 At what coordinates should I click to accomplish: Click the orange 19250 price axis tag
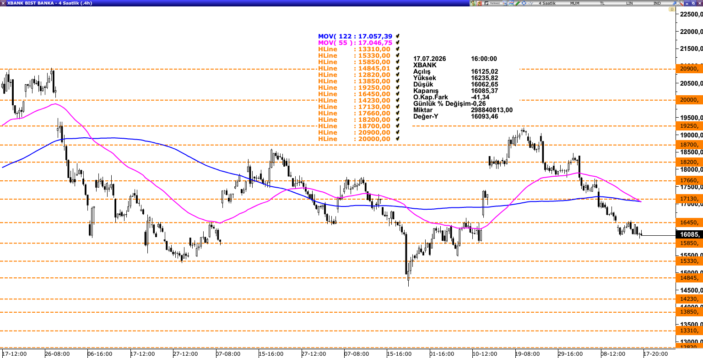pos(689,125)
